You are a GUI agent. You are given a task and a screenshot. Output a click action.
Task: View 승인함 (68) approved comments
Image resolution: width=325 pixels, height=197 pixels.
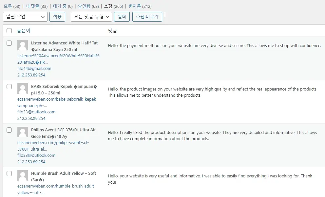(88, 6)
